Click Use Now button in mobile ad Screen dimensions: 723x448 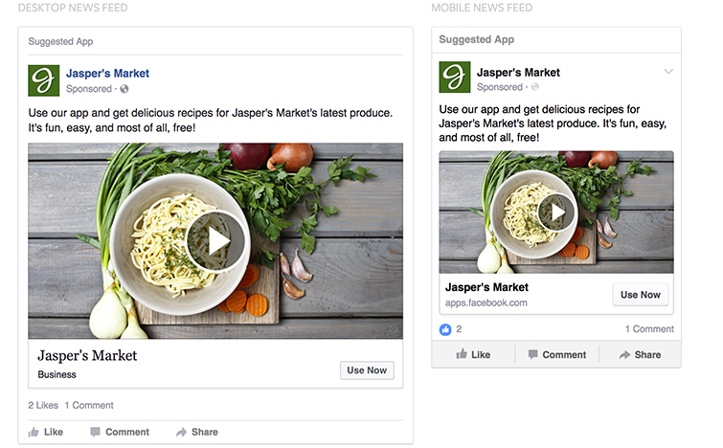click(641, 295)
